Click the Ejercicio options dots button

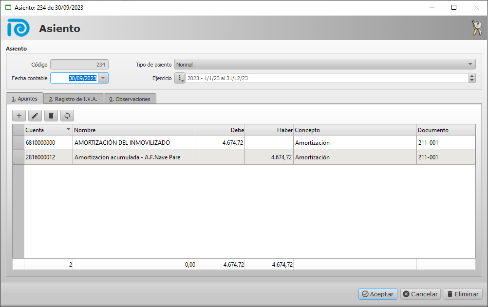click(x=180, y=78)
